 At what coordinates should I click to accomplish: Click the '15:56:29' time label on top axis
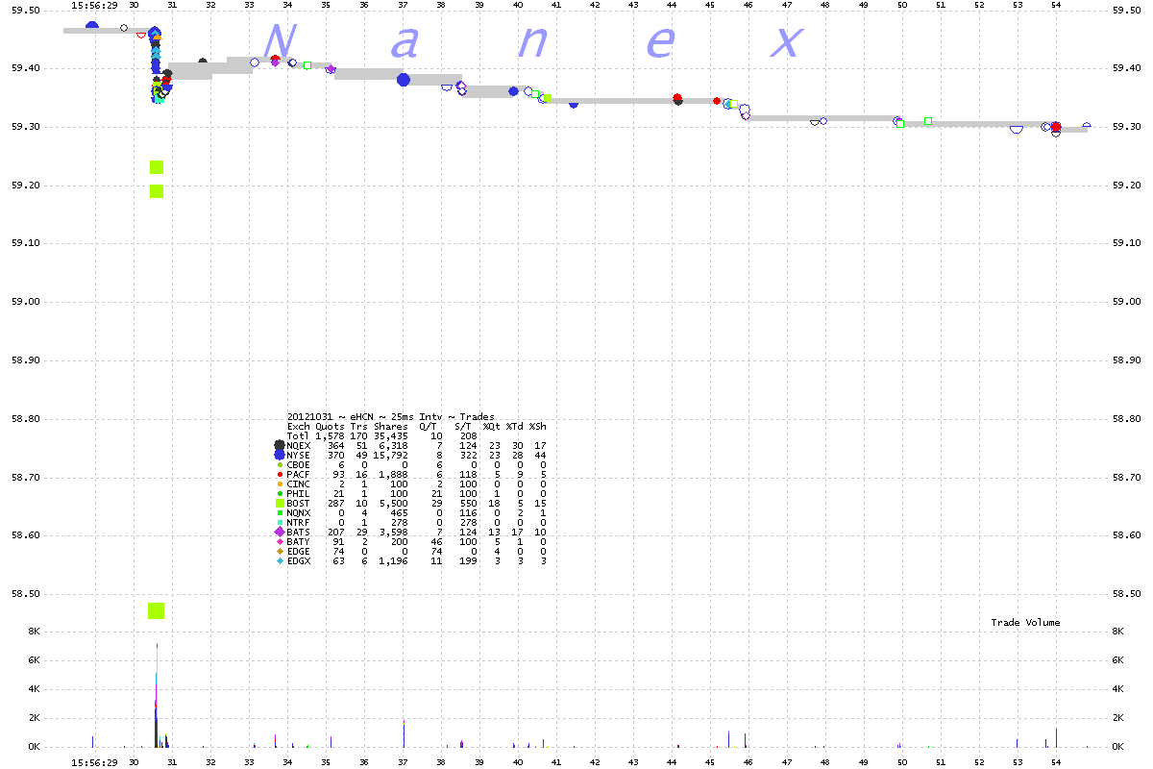pyautogui.click(x=94, y=5)
